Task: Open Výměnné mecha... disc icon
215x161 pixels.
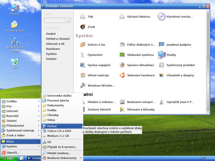Action: pyautogui.click(x=161, y=17)
